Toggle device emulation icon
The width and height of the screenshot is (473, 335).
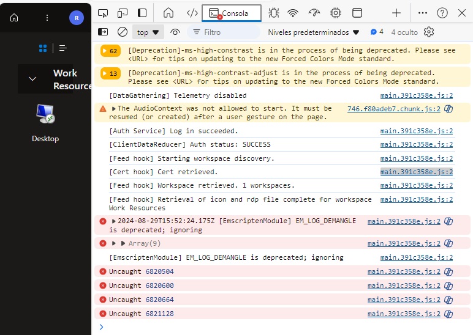point(123,13)
